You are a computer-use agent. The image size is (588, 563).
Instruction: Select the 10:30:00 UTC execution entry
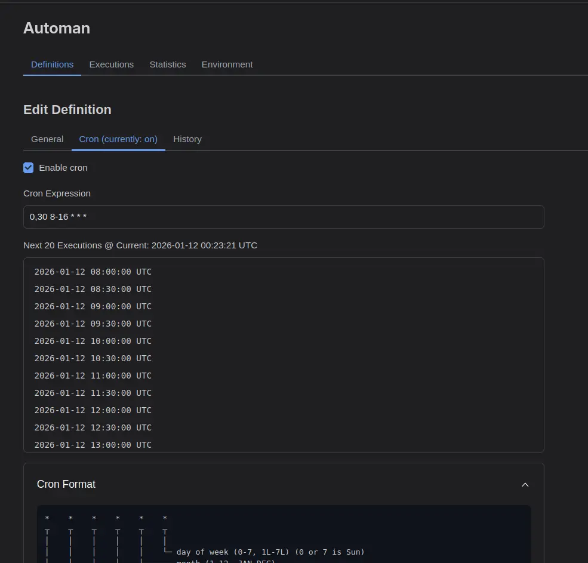(x=93, y=358)
